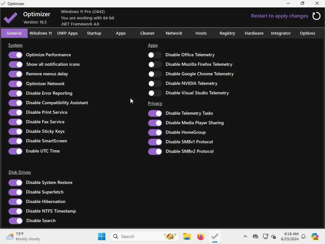Viewport: 325px width, 244px height.
Task: Open the UWP Apps tab
Action: tap(67, 33)
